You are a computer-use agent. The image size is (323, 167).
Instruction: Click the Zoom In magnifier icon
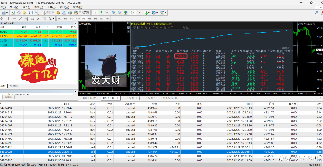[x=114, y=13]
